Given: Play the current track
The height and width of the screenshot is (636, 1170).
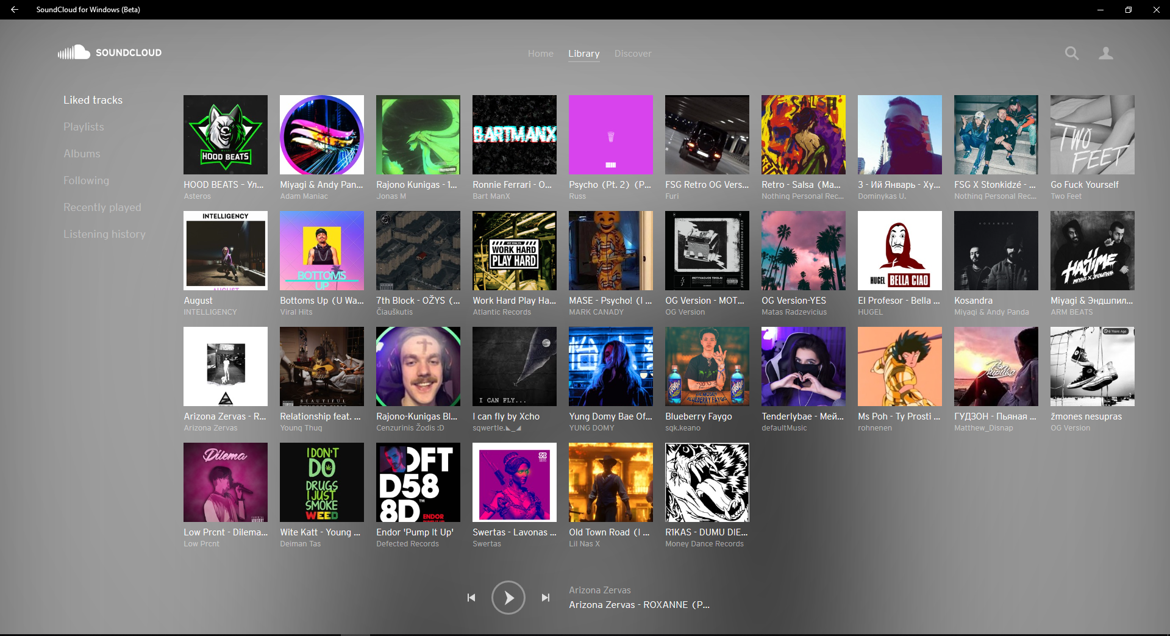Looking at the screenshot, I should click(508, 598).
